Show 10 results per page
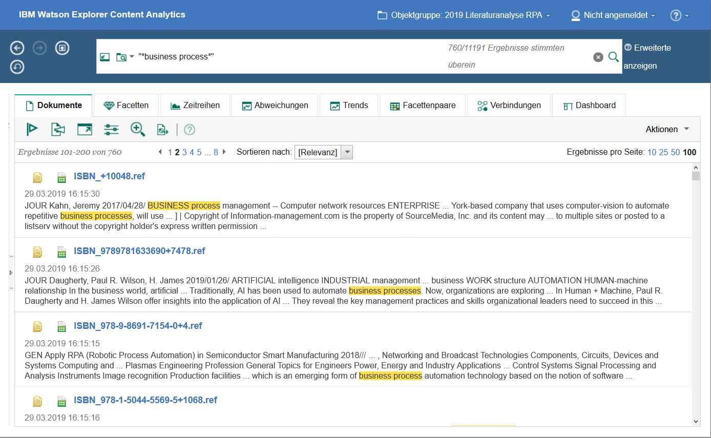711x438 pixels. pyautogui.click(x=652, y=152)
